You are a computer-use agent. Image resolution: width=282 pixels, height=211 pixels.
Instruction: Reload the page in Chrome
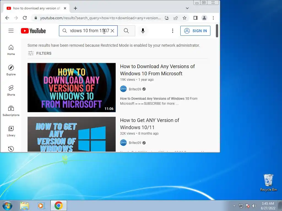point(25,18)
